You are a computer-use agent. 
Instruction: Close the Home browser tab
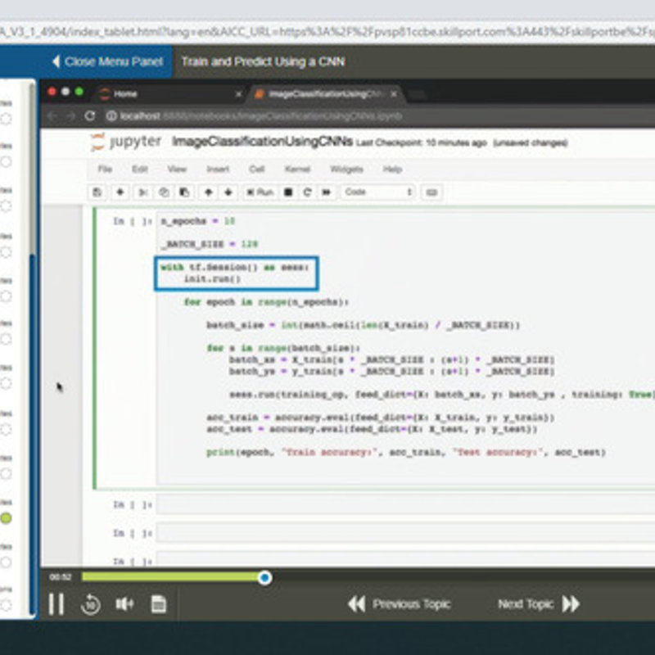(238, 94)
